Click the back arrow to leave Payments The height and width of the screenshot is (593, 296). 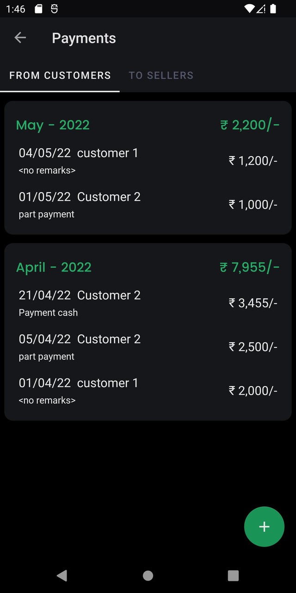coord(20,38)
